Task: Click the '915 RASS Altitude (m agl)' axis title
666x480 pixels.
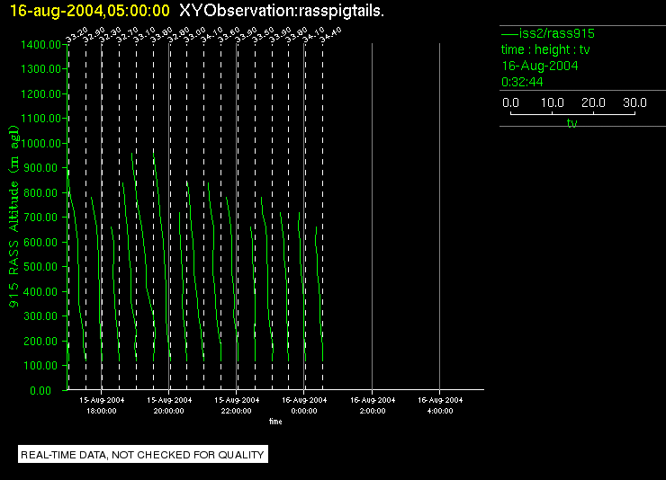Action: pos(14,217)
